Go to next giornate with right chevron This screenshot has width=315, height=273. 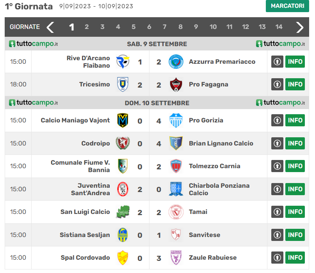click(x=299, y=27)
